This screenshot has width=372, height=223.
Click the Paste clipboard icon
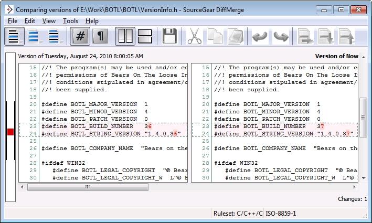236,36
